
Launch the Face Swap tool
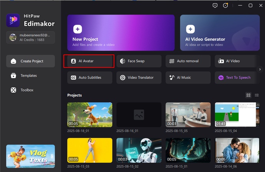pyautogui.click(x=139, y=61)
